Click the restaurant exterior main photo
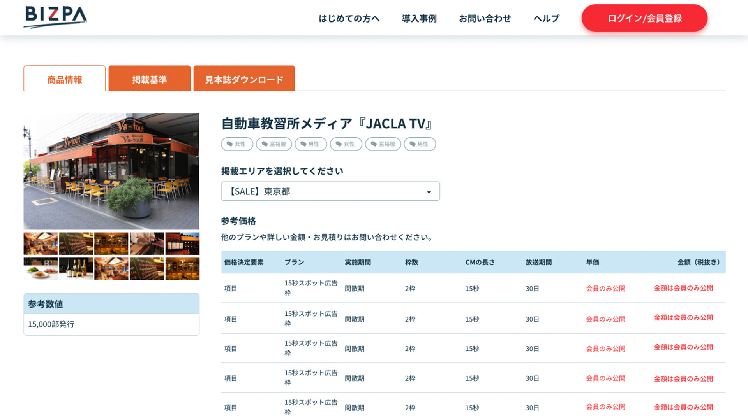The width and height of the screenshot is (748, 420). [111, 170]
